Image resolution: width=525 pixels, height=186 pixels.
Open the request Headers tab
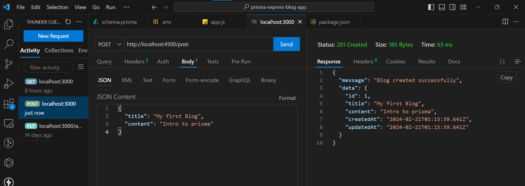[136, 61]
